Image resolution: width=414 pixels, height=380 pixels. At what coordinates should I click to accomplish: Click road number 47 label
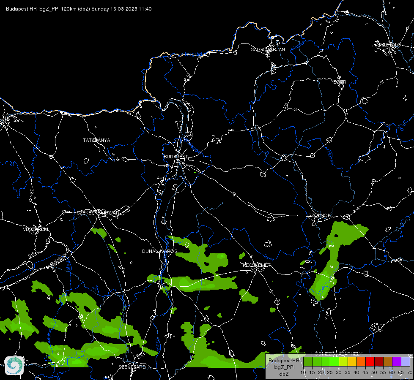coord(392,320)
